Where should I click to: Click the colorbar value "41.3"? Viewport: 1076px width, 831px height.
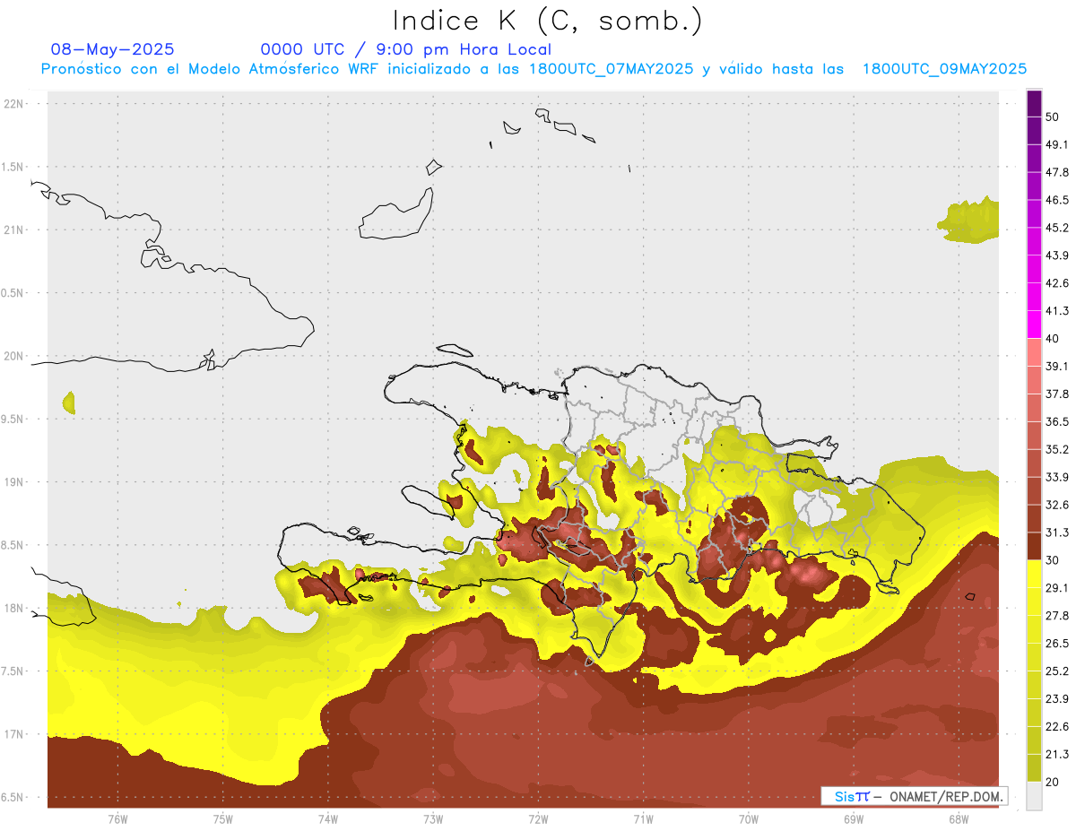[x=1057, y=311]
